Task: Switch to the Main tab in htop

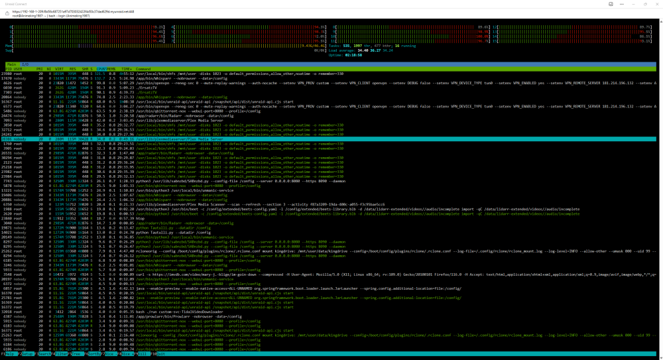Action: tap(11, 64)
